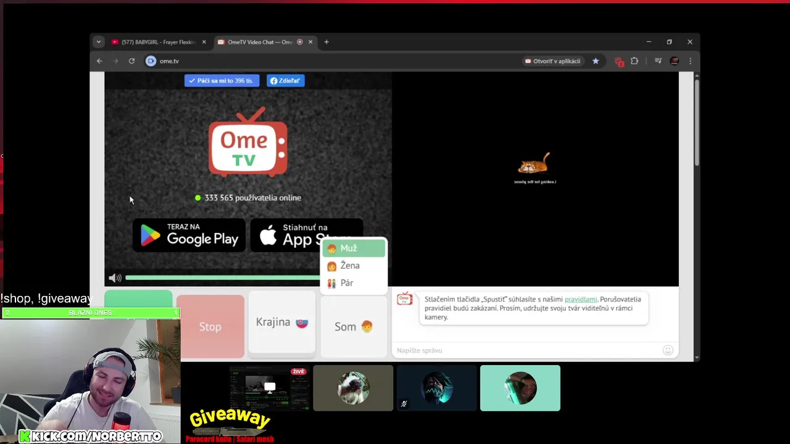Image resolution: width=790 pixels, height=444 pixels.
Task: Mute the OmeTV speaker icon
Action: (x=115, y=278)
